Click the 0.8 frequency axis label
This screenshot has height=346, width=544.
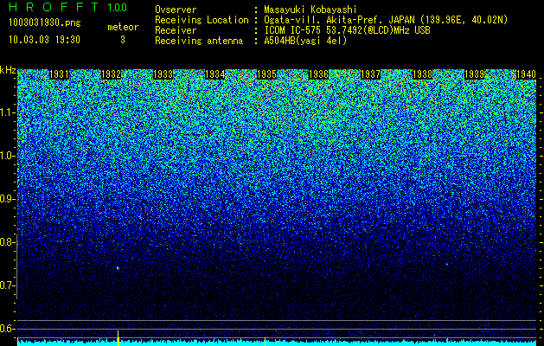click(8, 242)
